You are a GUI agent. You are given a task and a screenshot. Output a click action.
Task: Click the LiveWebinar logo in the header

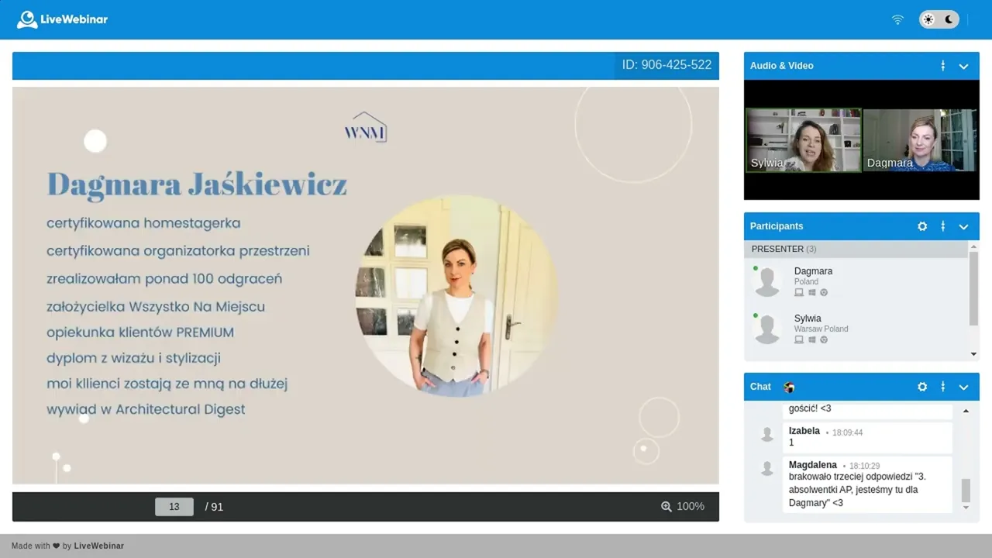point(62,19)
